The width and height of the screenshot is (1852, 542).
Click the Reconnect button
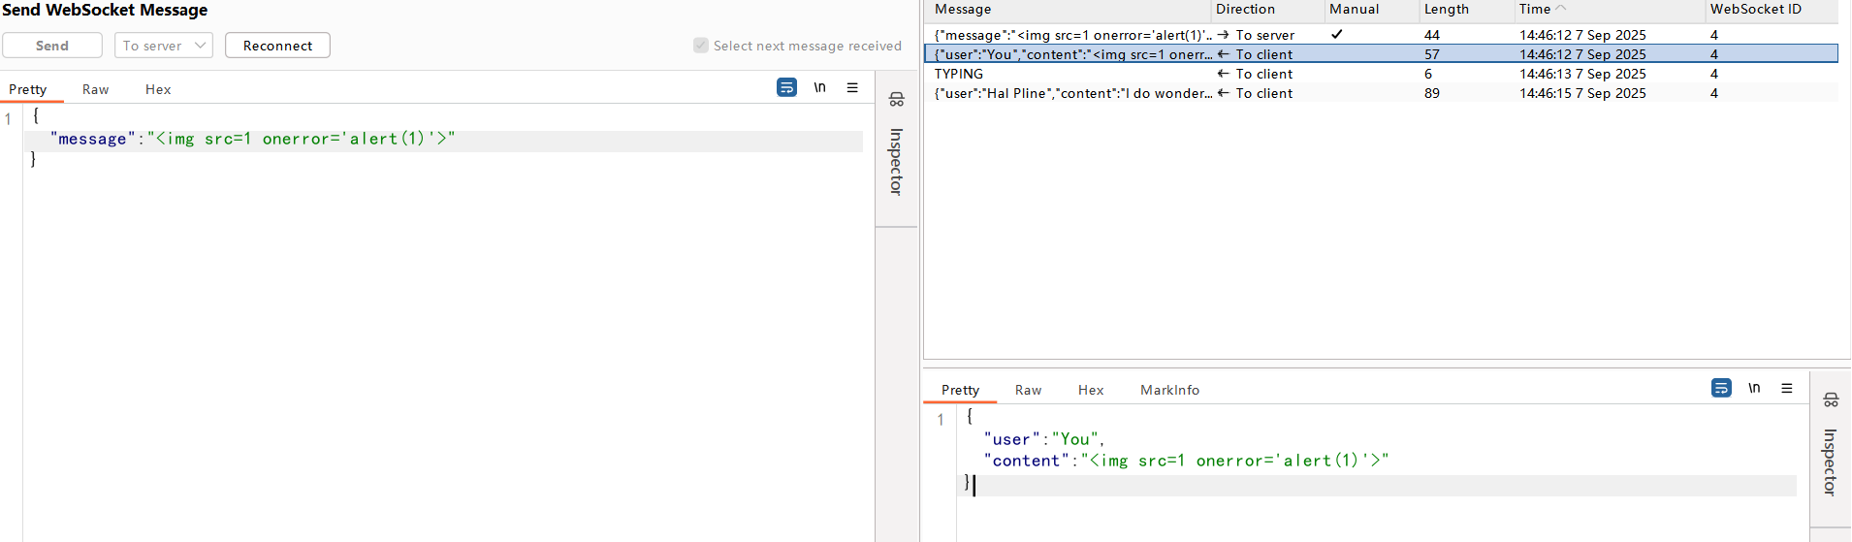(277, 46)
